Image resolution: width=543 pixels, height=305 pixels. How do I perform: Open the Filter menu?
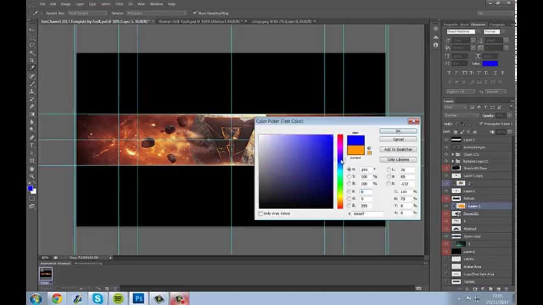[119, 4]
